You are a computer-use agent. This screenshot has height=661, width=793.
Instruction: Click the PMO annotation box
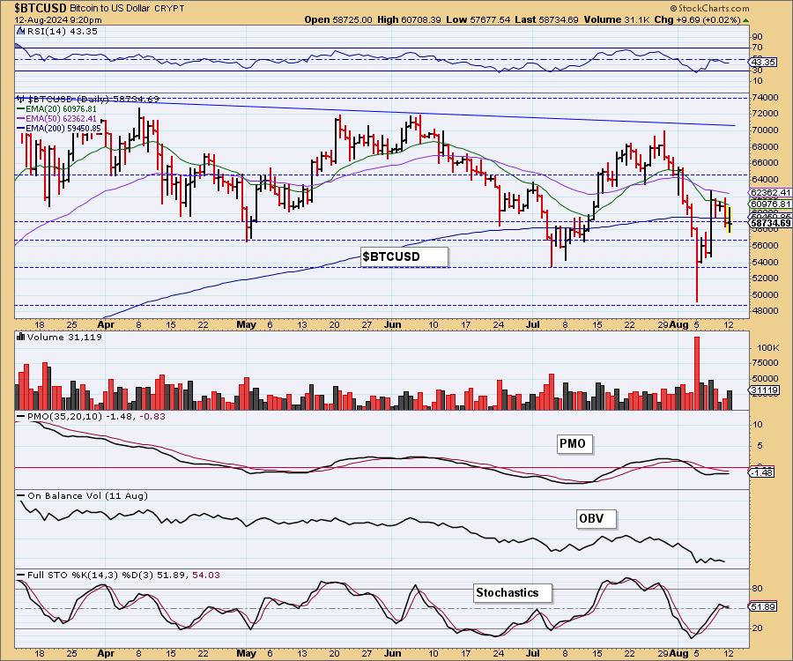click(574, 444)
